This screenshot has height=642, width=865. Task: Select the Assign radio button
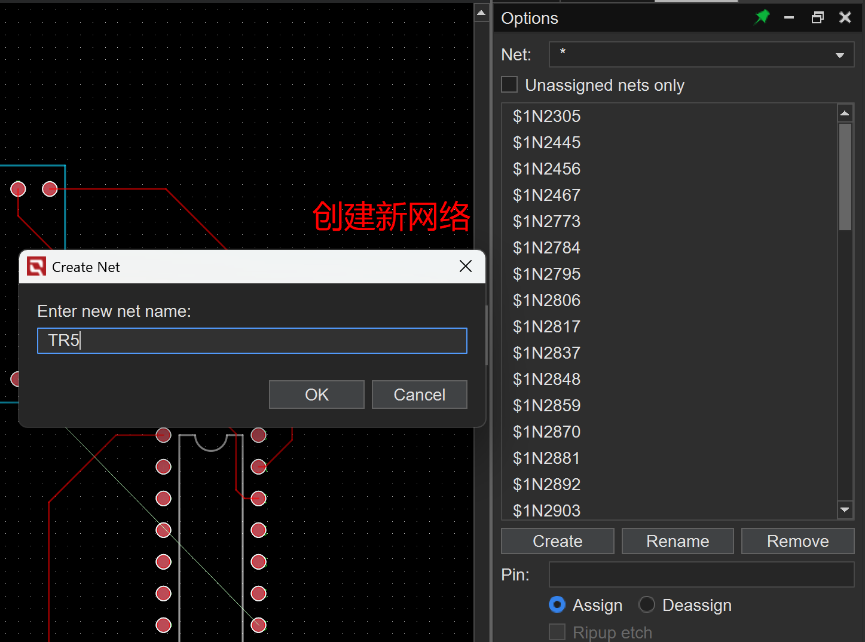[x=557, y=605]
